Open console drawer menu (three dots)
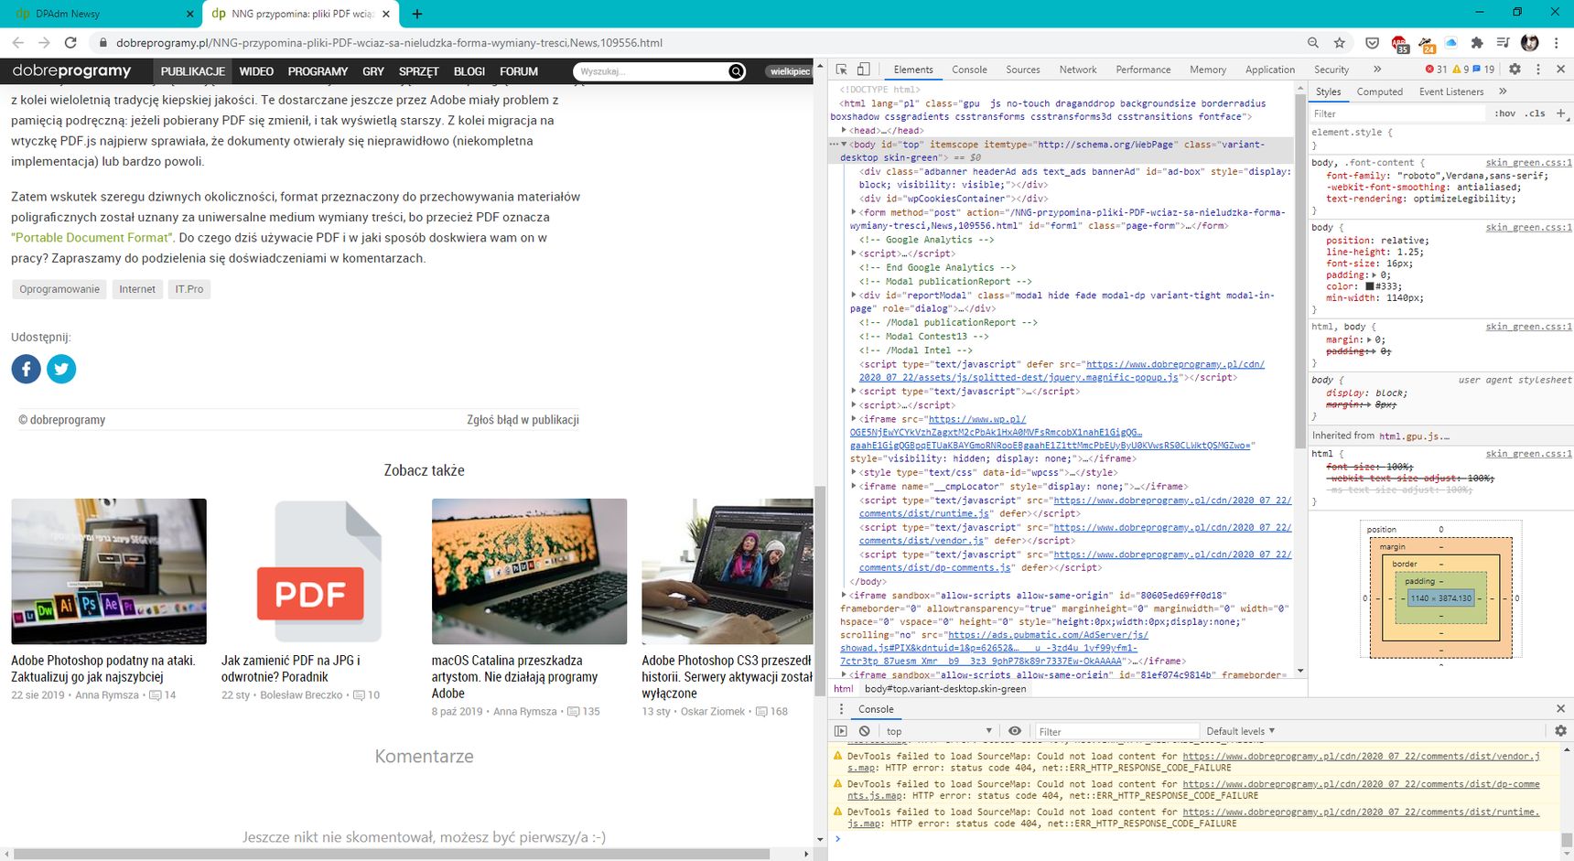This screenshot has width=1574, height=861. click(841, 709)
